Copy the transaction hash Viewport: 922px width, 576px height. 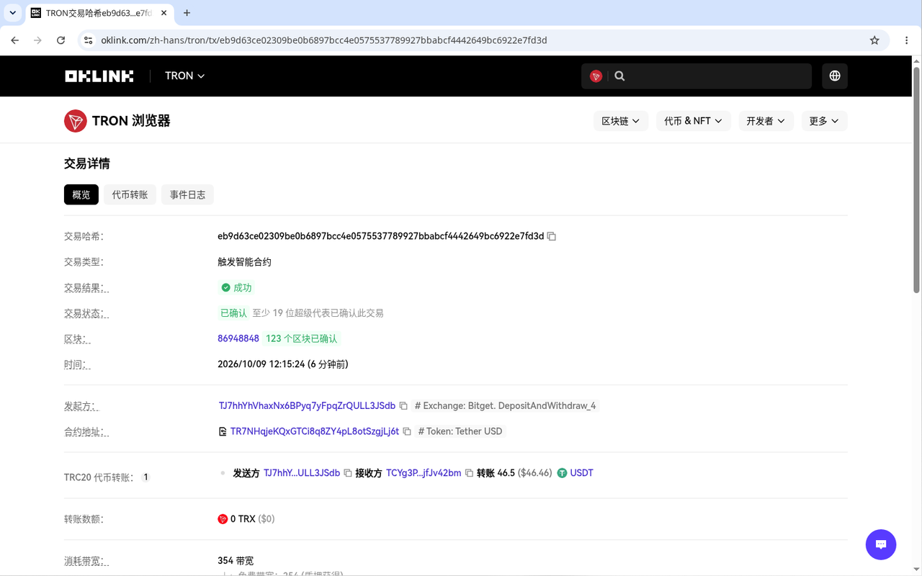tap(552, 236)
